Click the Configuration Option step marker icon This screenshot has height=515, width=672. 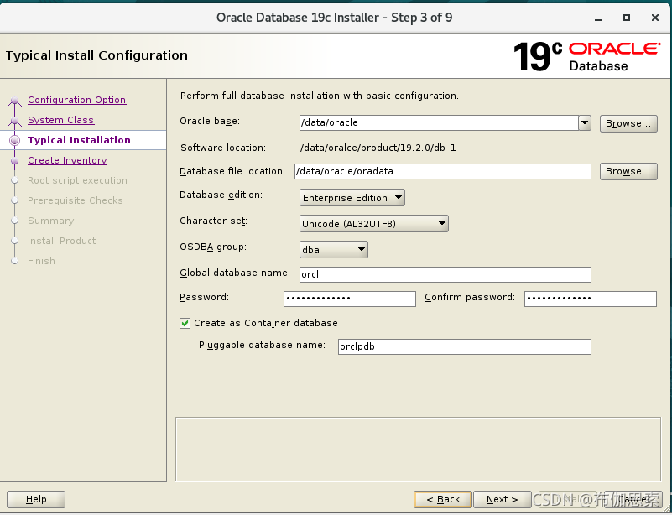14,101
